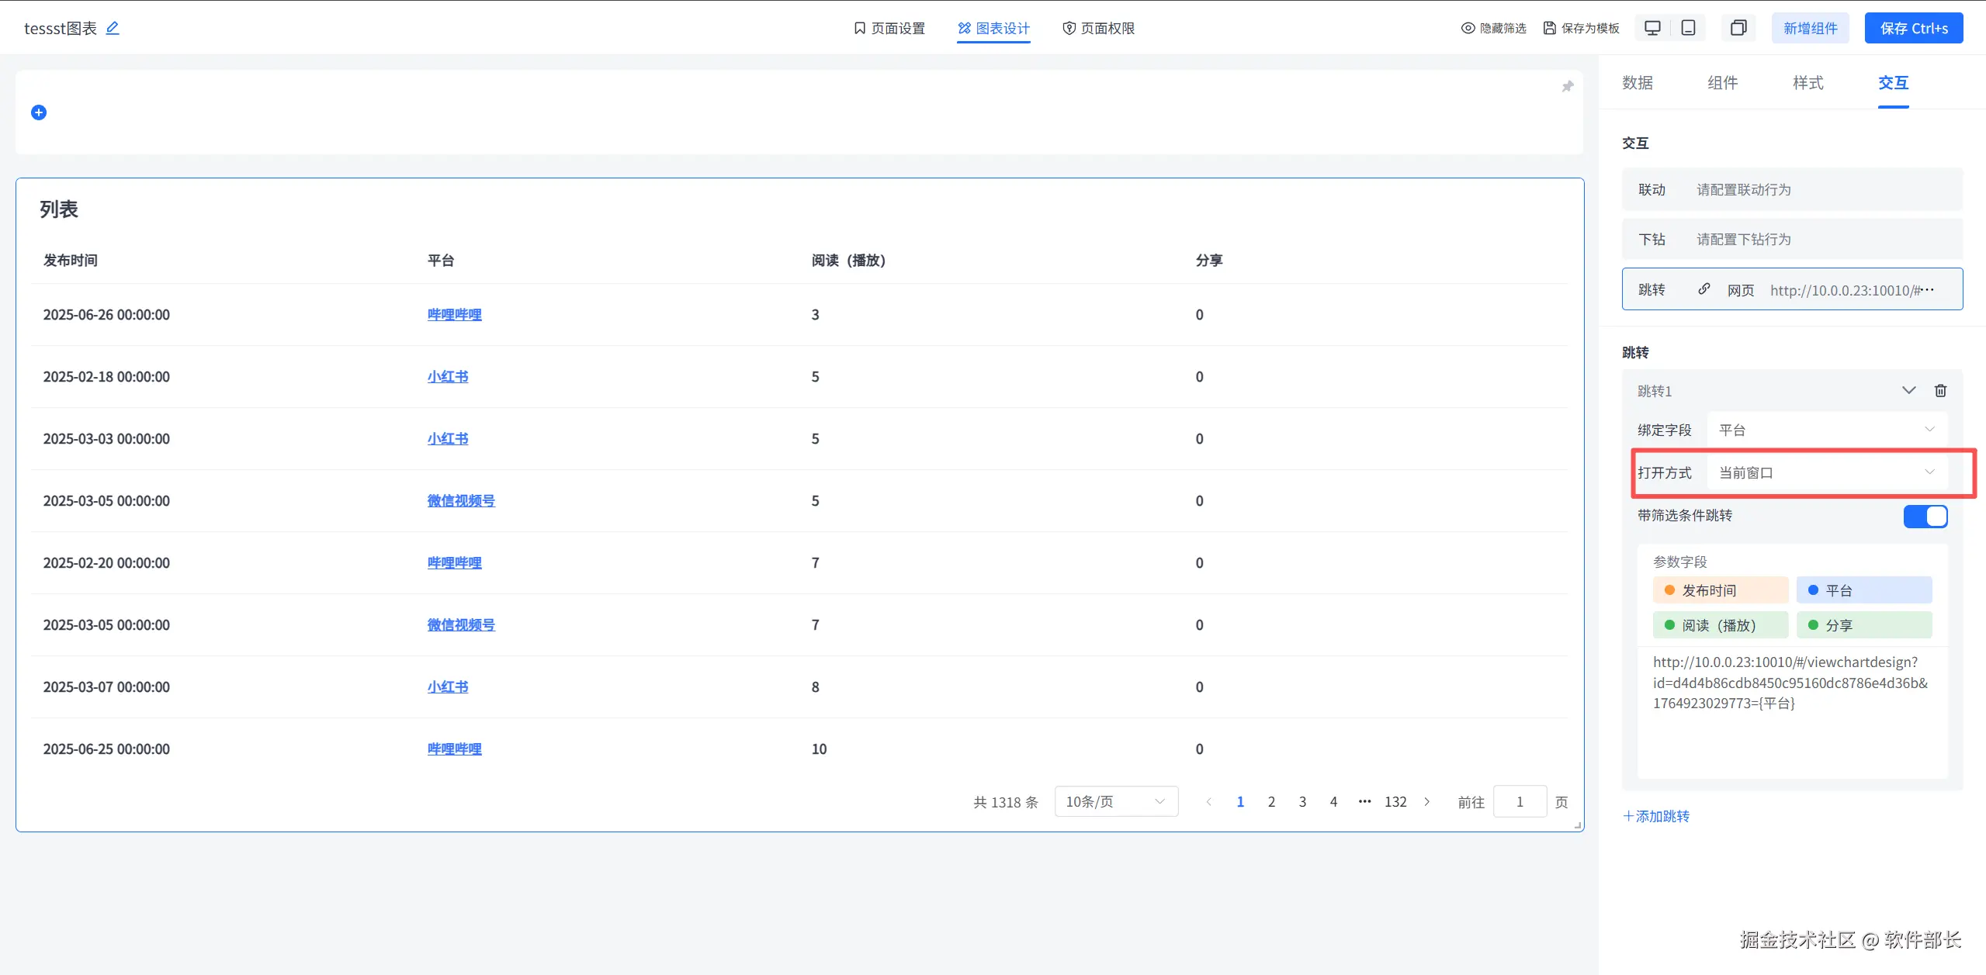Select the orange 发布时间 parameter field tag

[x=1720, y=590]
